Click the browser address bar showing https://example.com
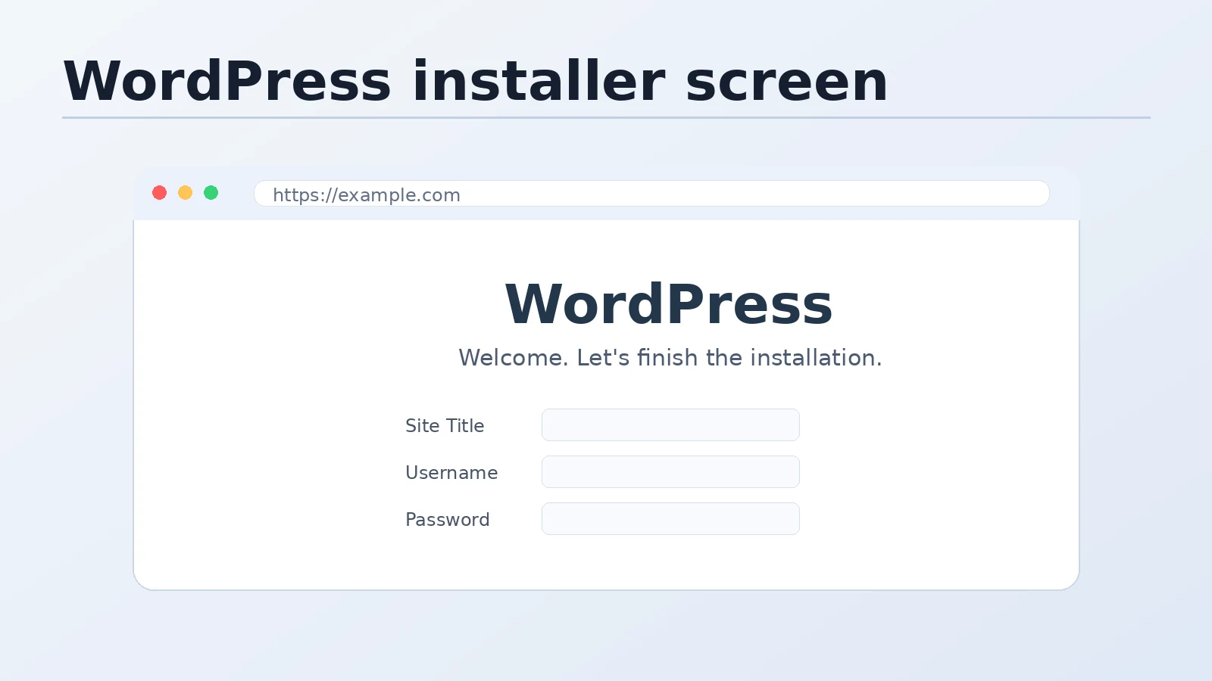The width and height of the screenshot is (1212, 681). [651, 194]
